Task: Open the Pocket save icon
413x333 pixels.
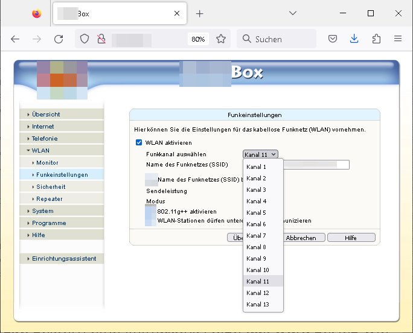Action: [x=333, y=39]
